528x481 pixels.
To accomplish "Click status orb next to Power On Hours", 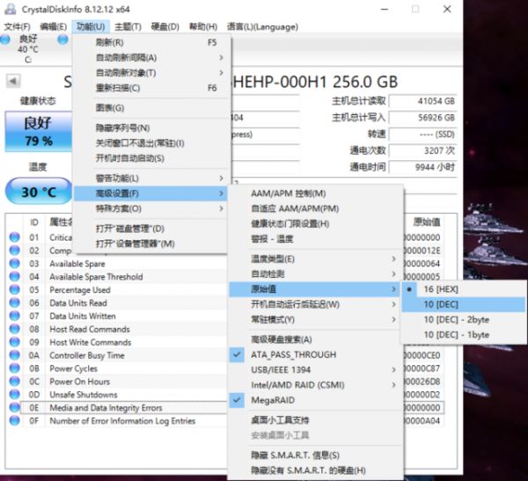I will coord(14,382).
